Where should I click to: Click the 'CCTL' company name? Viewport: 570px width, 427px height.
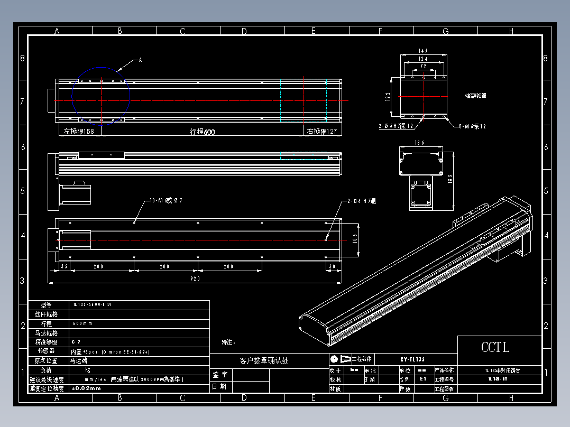tap(495, 347)
